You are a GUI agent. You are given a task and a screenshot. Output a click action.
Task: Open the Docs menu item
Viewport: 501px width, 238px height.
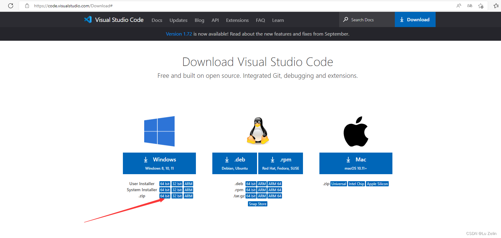(x=157, y=20)
